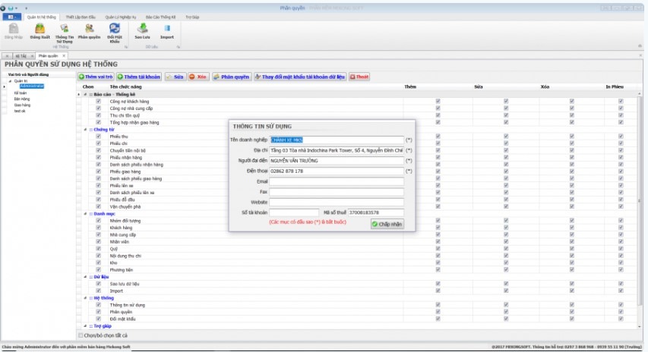The image size is (648, 352).
Task: Switch to Thiết Lập Ban Đầu ribbon tab
Action: (x=81, y=16)
